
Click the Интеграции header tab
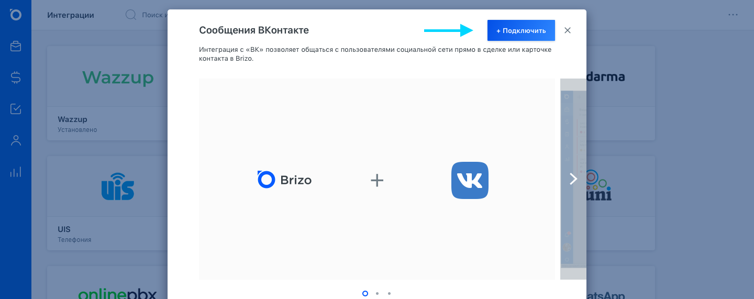pos(71,15)
